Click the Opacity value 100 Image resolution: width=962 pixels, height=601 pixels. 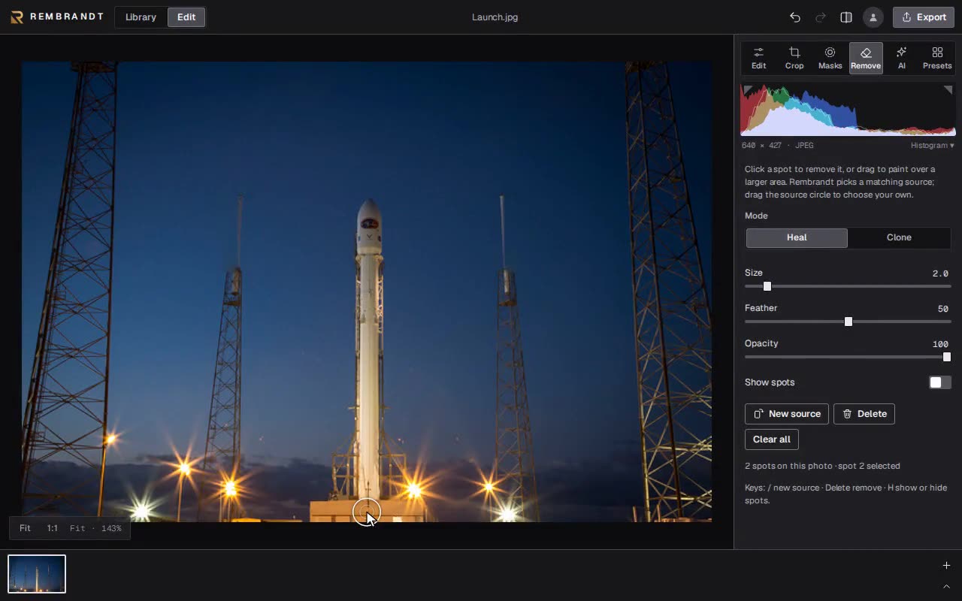point(940,344)
